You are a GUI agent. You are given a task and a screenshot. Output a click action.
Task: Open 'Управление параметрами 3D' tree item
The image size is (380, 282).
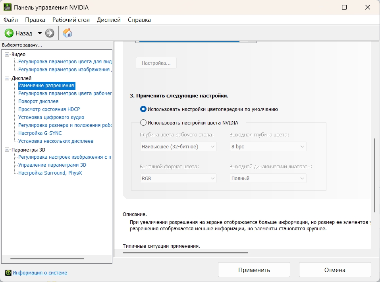[x=52, y=165]
